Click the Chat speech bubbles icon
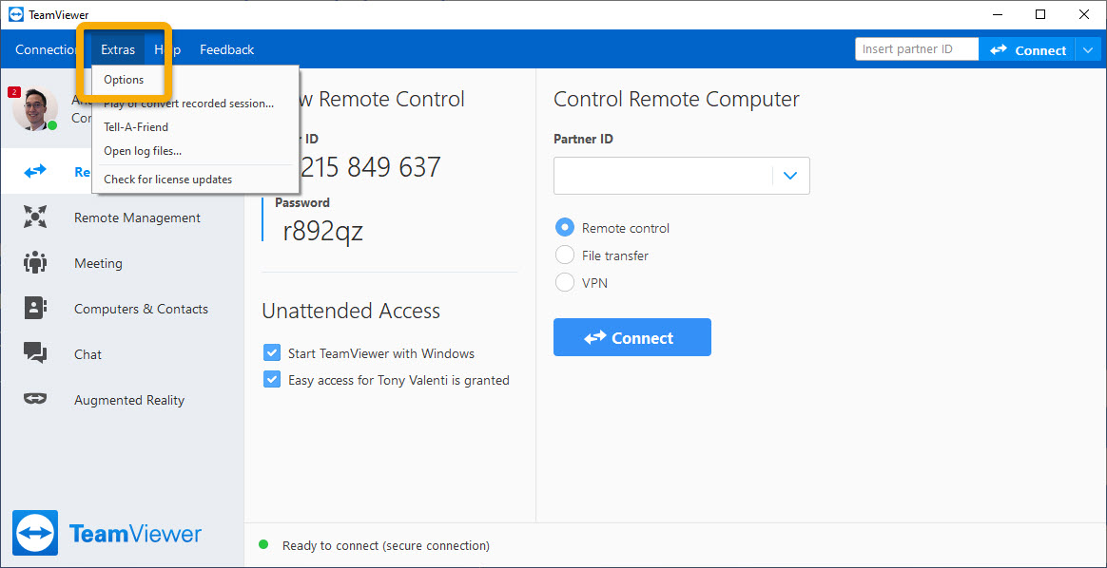The image size is (1107, 568). pyautogui.click(x=34, y=353)
